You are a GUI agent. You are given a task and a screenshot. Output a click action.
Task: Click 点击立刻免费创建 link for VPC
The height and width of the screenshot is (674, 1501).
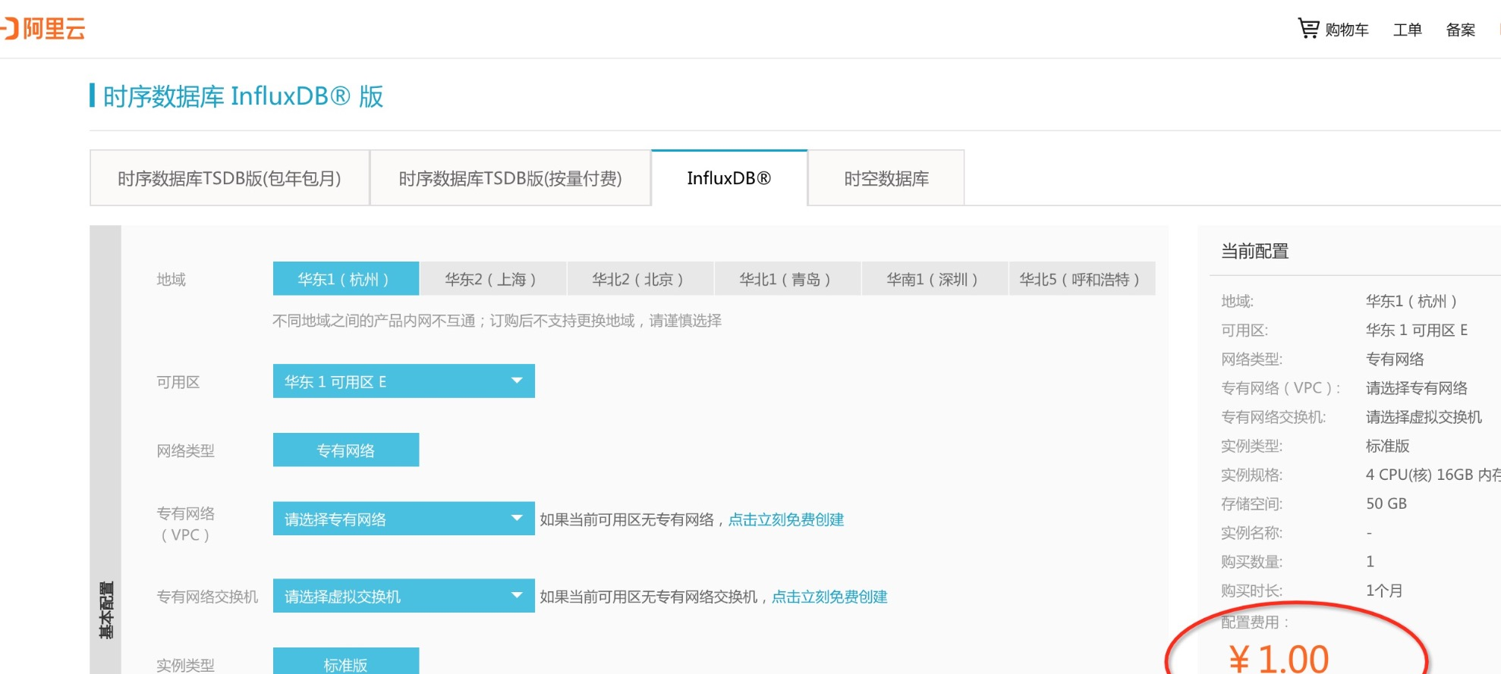[x=786, y=519]
